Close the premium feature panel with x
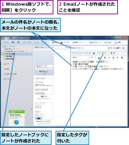The height and width of the screenshot is (145, 129). click(x=31, y=109)
